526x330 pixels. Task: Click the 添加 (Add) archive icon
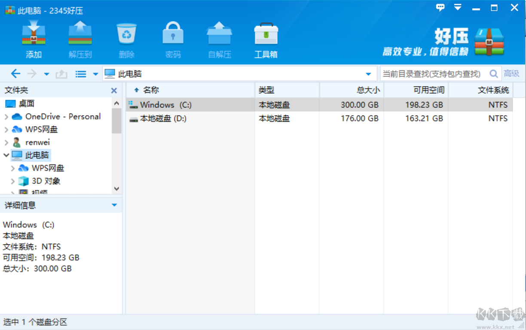pyautogui.click(x=34, y=34)
